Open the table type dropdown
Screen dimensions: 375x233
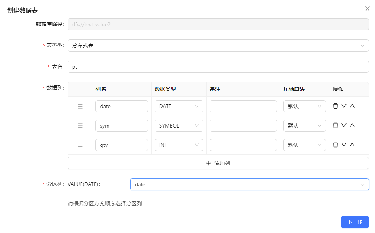pos(218,46)
